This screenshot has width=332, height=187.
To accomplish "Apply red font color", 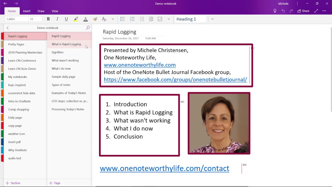I will point(86,19).
